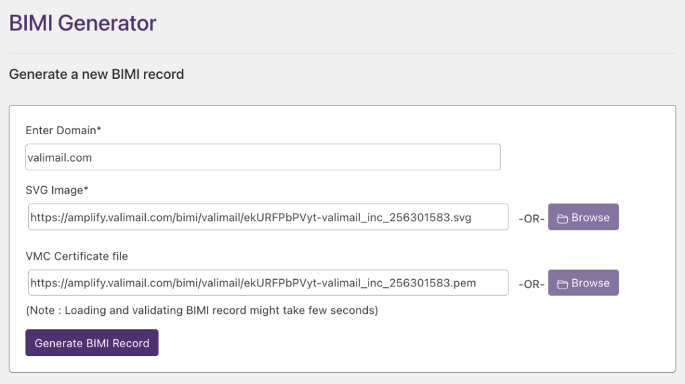Click the folder icon beside the SVG Image field

coord(563,218)
